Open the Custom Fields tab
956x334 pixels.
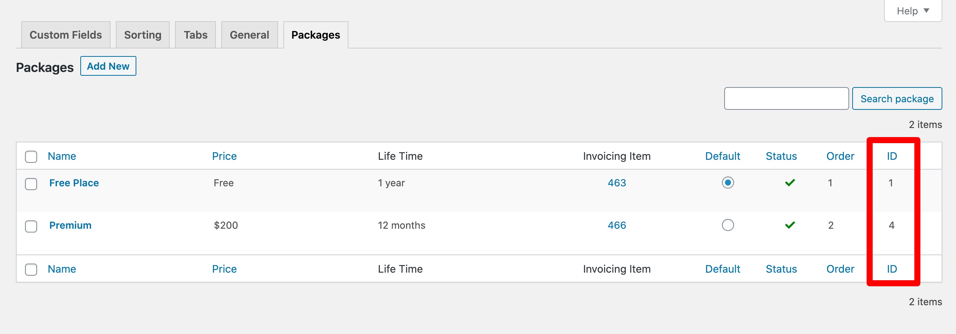pos(66,35)
